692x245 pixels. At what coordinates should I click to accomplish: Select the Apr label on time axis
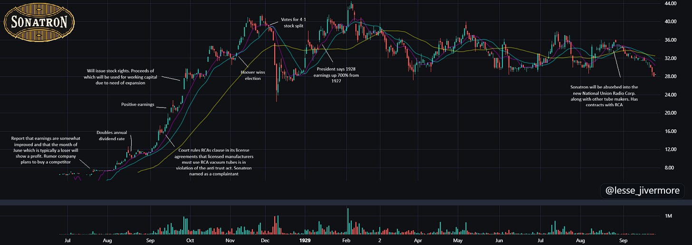coord(418,241)
